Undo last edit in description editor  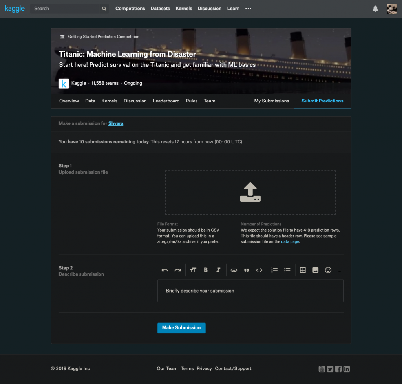pyautogui.click(x=165, y=270)
